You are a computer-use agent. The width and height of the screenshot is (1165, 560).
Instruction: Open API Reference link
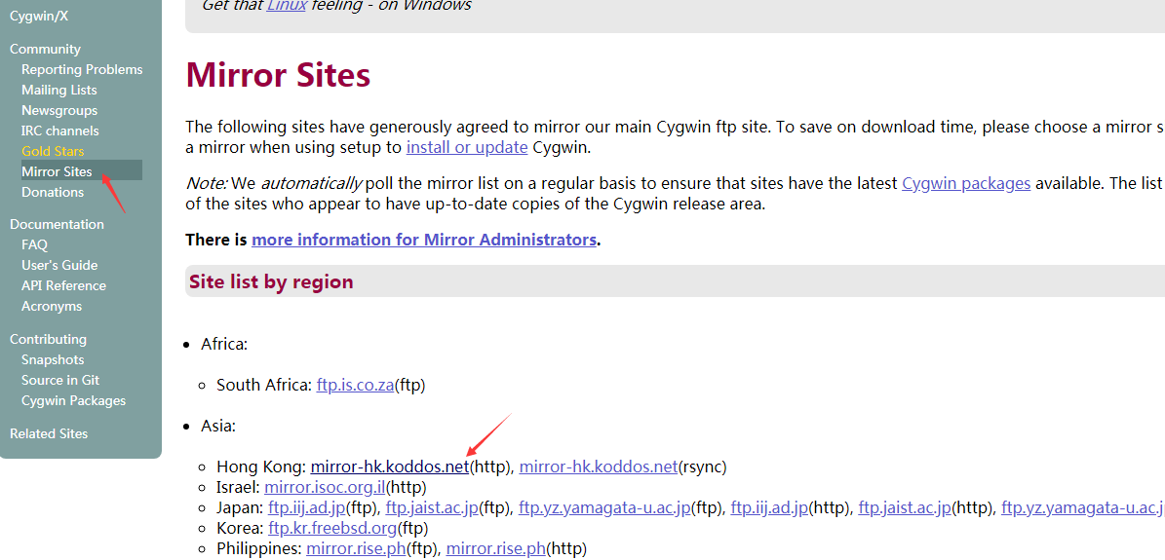click(x=63, y=285)
